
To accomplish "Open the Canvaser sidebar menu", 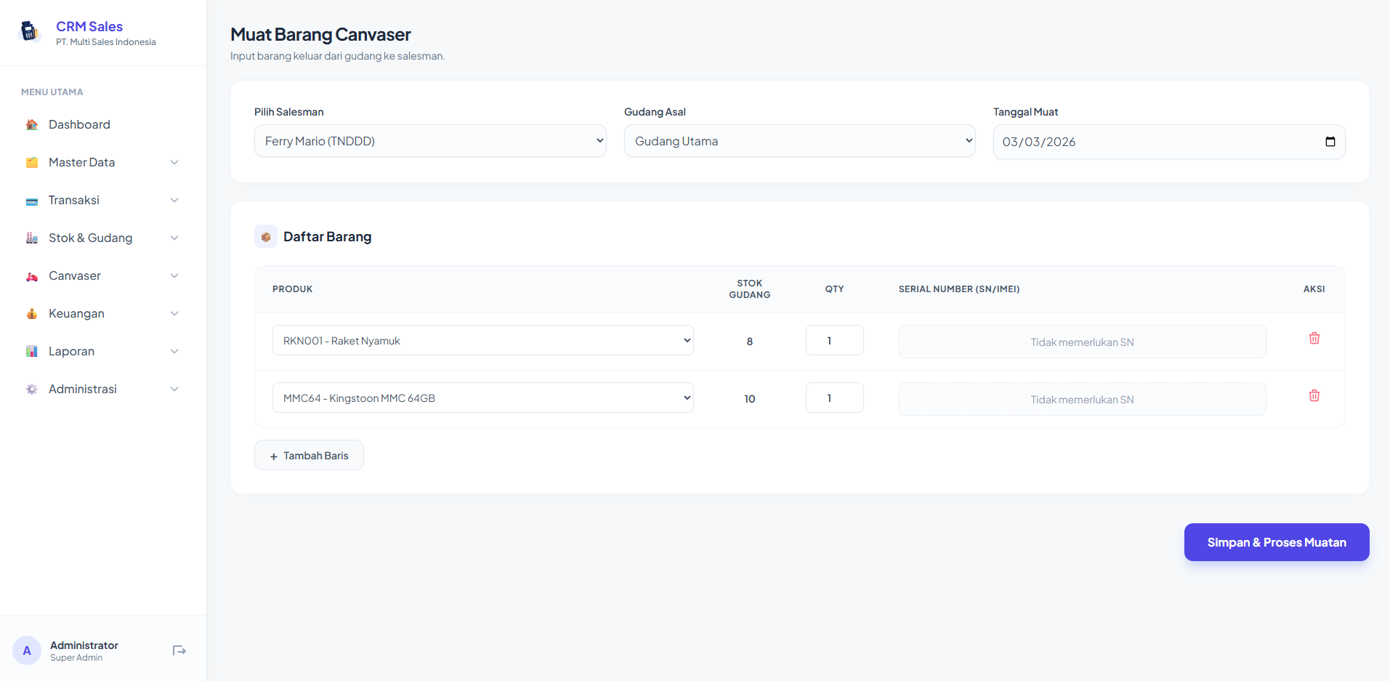I will pos(102,276).
